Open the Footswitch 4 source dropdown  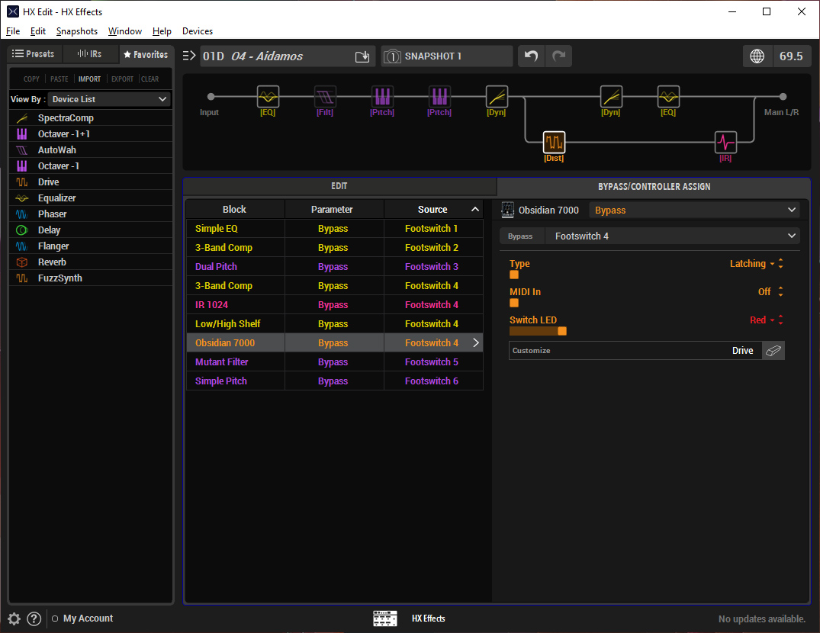(673, 236)
